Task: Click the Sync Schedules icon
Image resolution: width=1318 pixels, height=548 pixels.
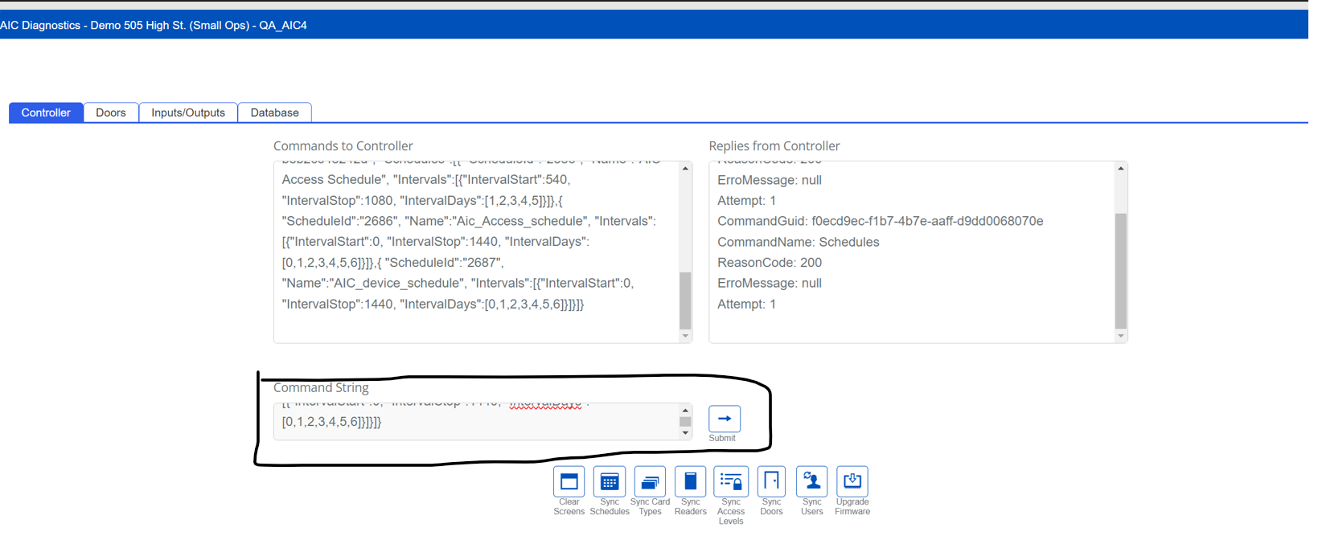Action: pos(609,482)
